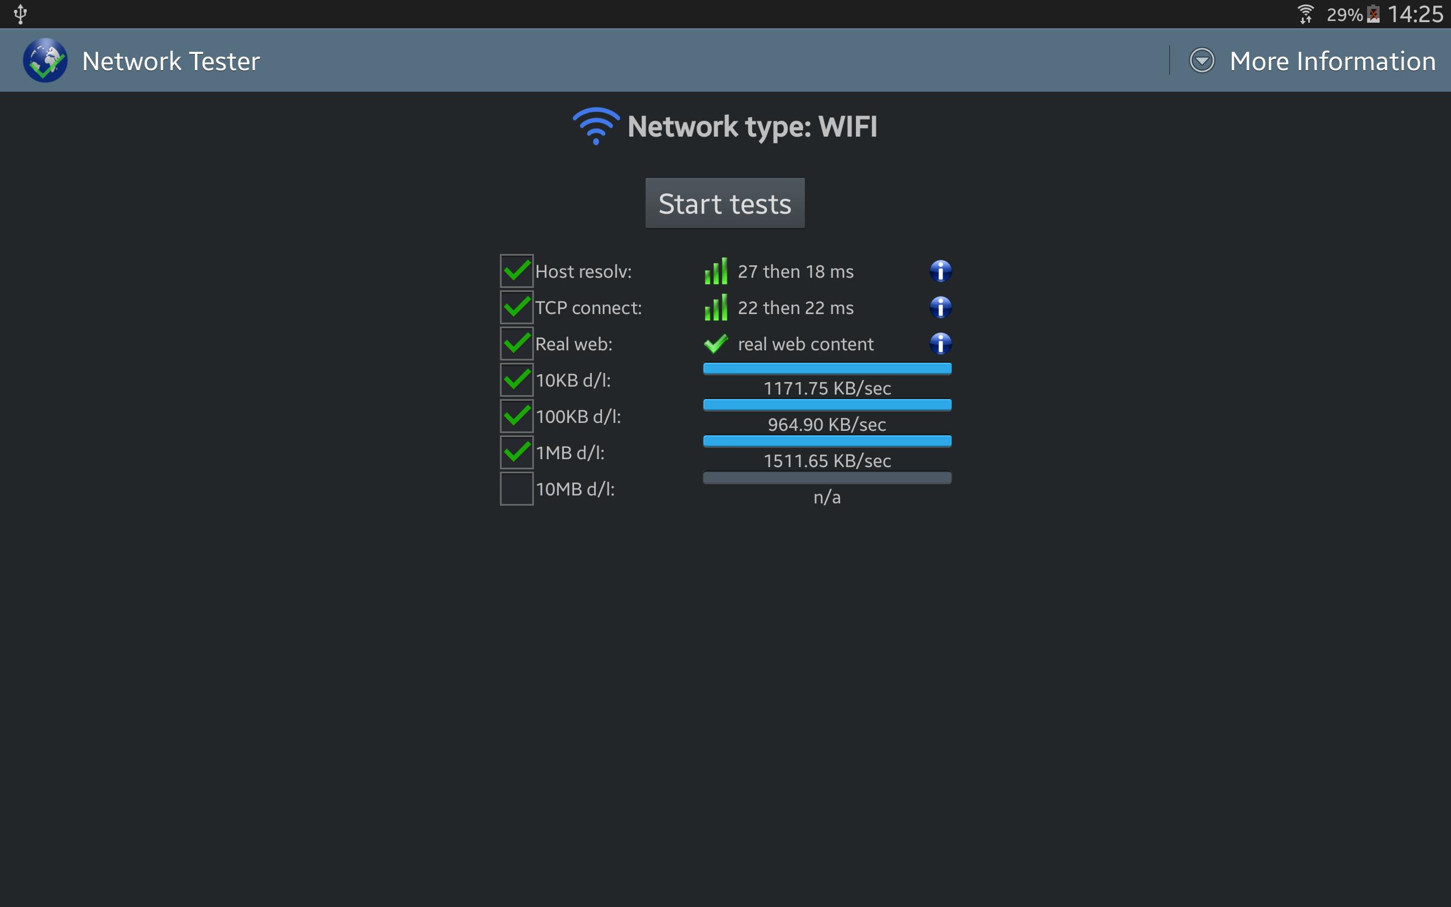Tap the Network Tester globe app icon
The image size is (1451, 907).
click(45, 61)
